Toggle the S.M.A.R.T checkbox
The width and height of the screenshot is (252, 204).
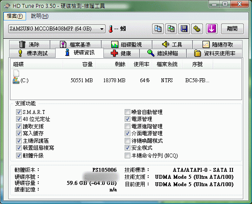19,112
